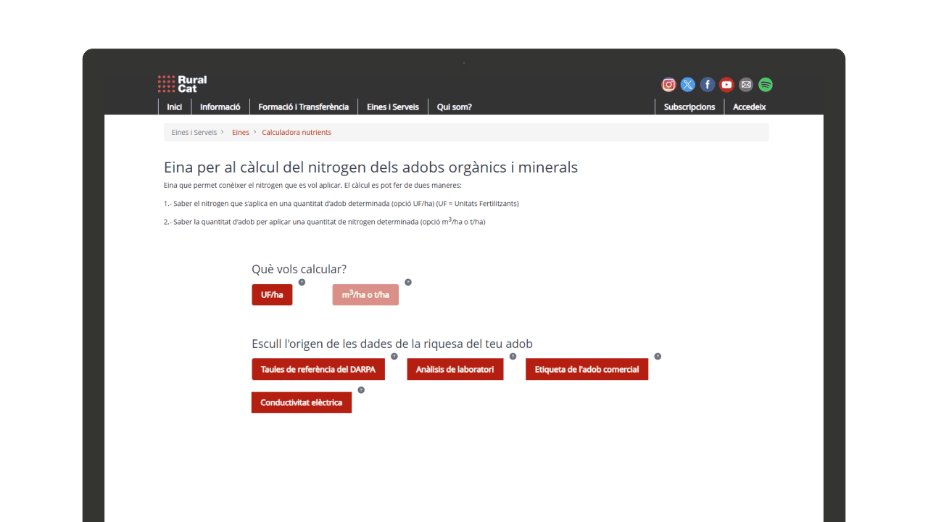The height and width of the screenshot is (522, 928).
Task: Click Accedeix to log in
Action: (749, 107)
